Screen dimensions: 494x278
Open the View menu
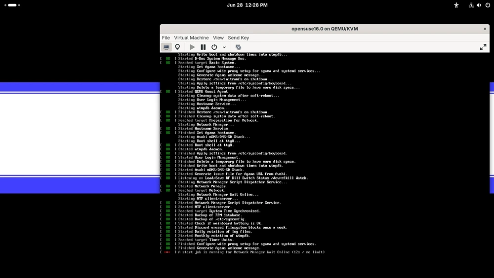218,38
